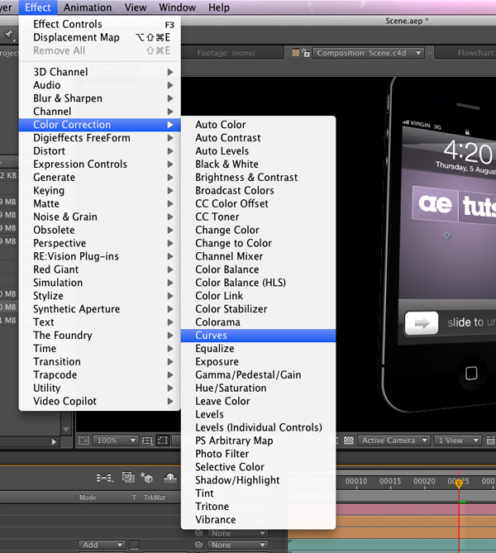Click the current time indicator marker
496x553 pixels.
(459, 484)
